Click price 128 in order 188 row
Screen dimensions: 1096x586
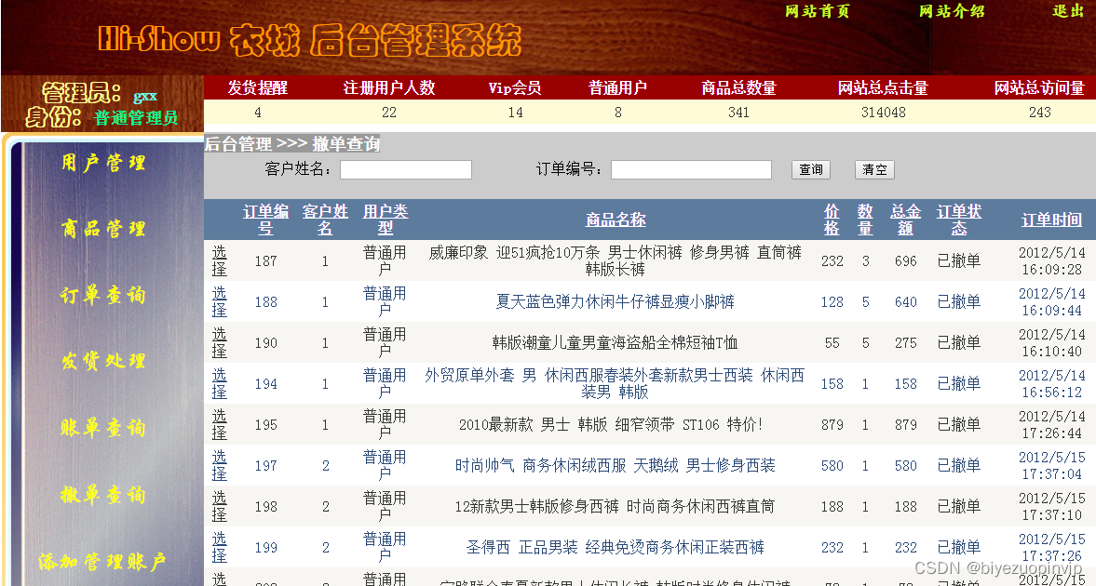click(832, 301)
